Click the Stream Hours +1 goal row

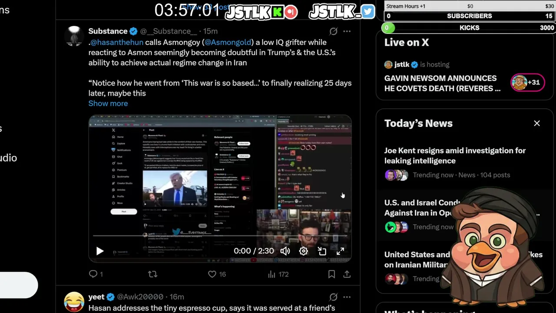[x=469, y=6]
